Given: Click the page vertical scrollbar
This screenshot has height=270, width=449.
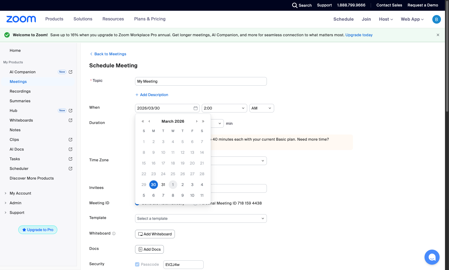Looking at the screenshot, I should point(447,56).
